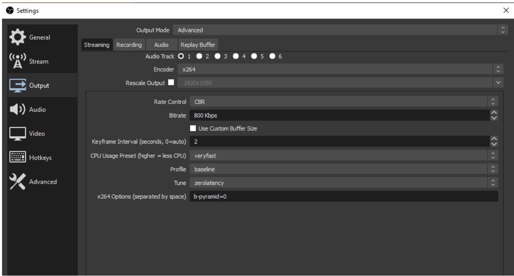Select the Stream antenna icon
Viewport: 514px width, 276px height.
coord(17,62)
